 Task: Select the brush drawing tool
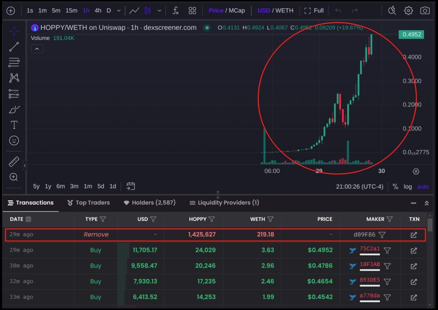[x=14, y=109]
